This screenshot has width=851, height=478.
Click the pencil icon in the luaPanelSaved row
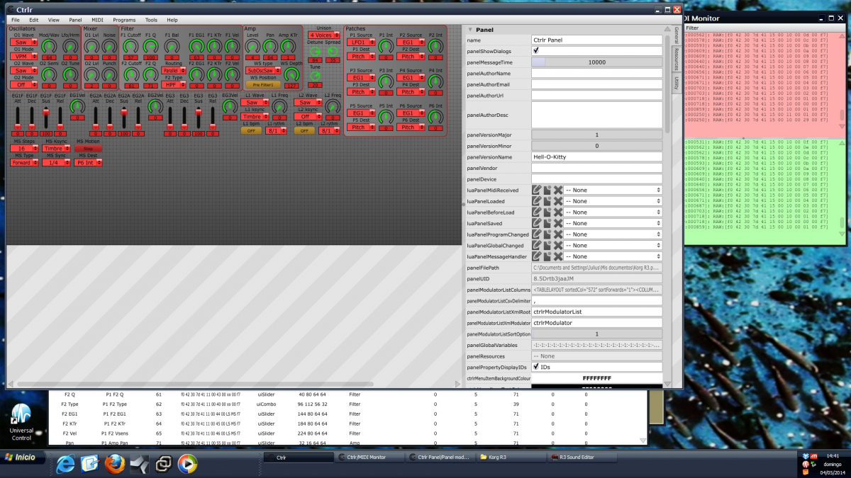(537, 223)
